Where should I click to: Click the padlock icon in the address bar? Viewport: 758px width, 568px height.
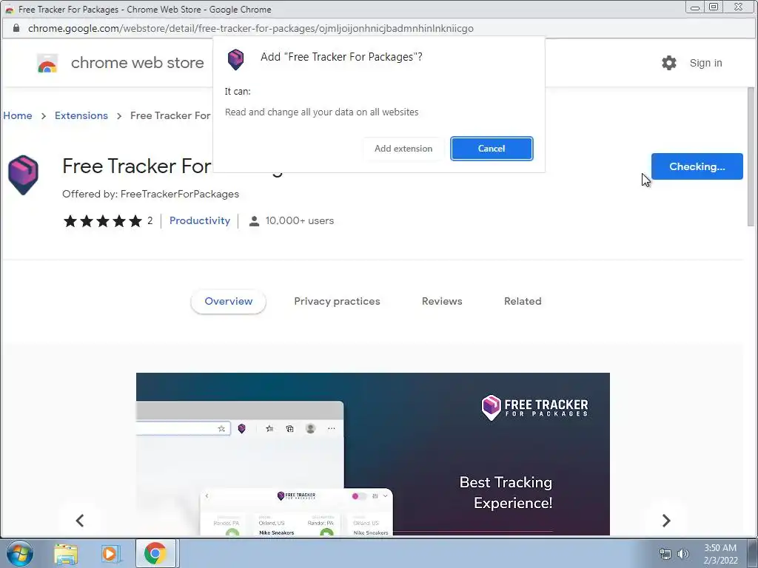16,28
